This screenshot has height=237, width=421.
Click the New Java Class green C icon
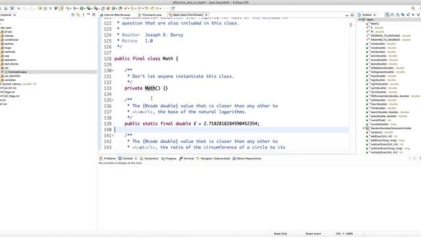(113, 9)
